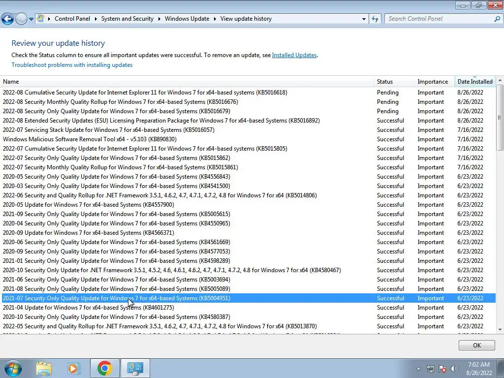Select the KB4557900 update row

click(248, 205)
